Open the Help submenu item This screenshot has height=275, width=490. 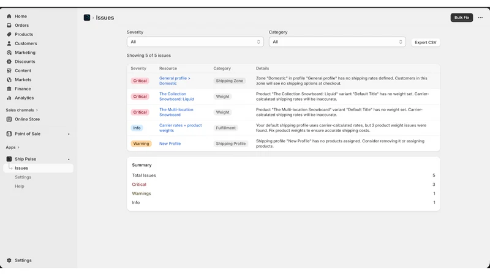pos(20,186)
